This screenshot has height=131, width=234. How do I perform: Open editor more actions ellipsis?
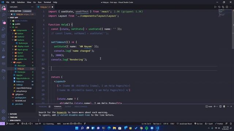[x=231, y=7]
